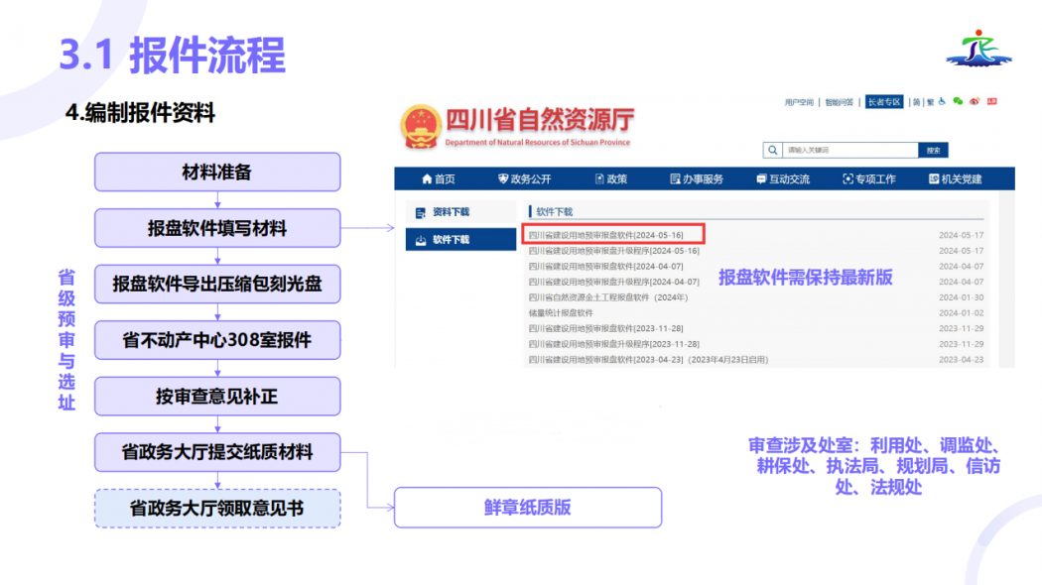
Task: Open 四川省建设用地预审报盘软件[2024-05-16] download link
Action: (605, 233)
